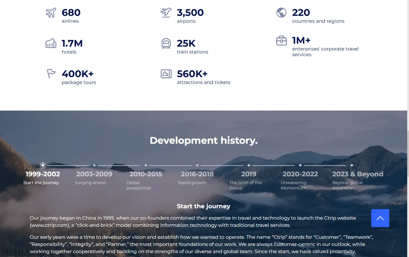Screen dimensions: 409x257
Task: Click the takeoff plane icon beside 3,500 airports
Action: point(166,13)
